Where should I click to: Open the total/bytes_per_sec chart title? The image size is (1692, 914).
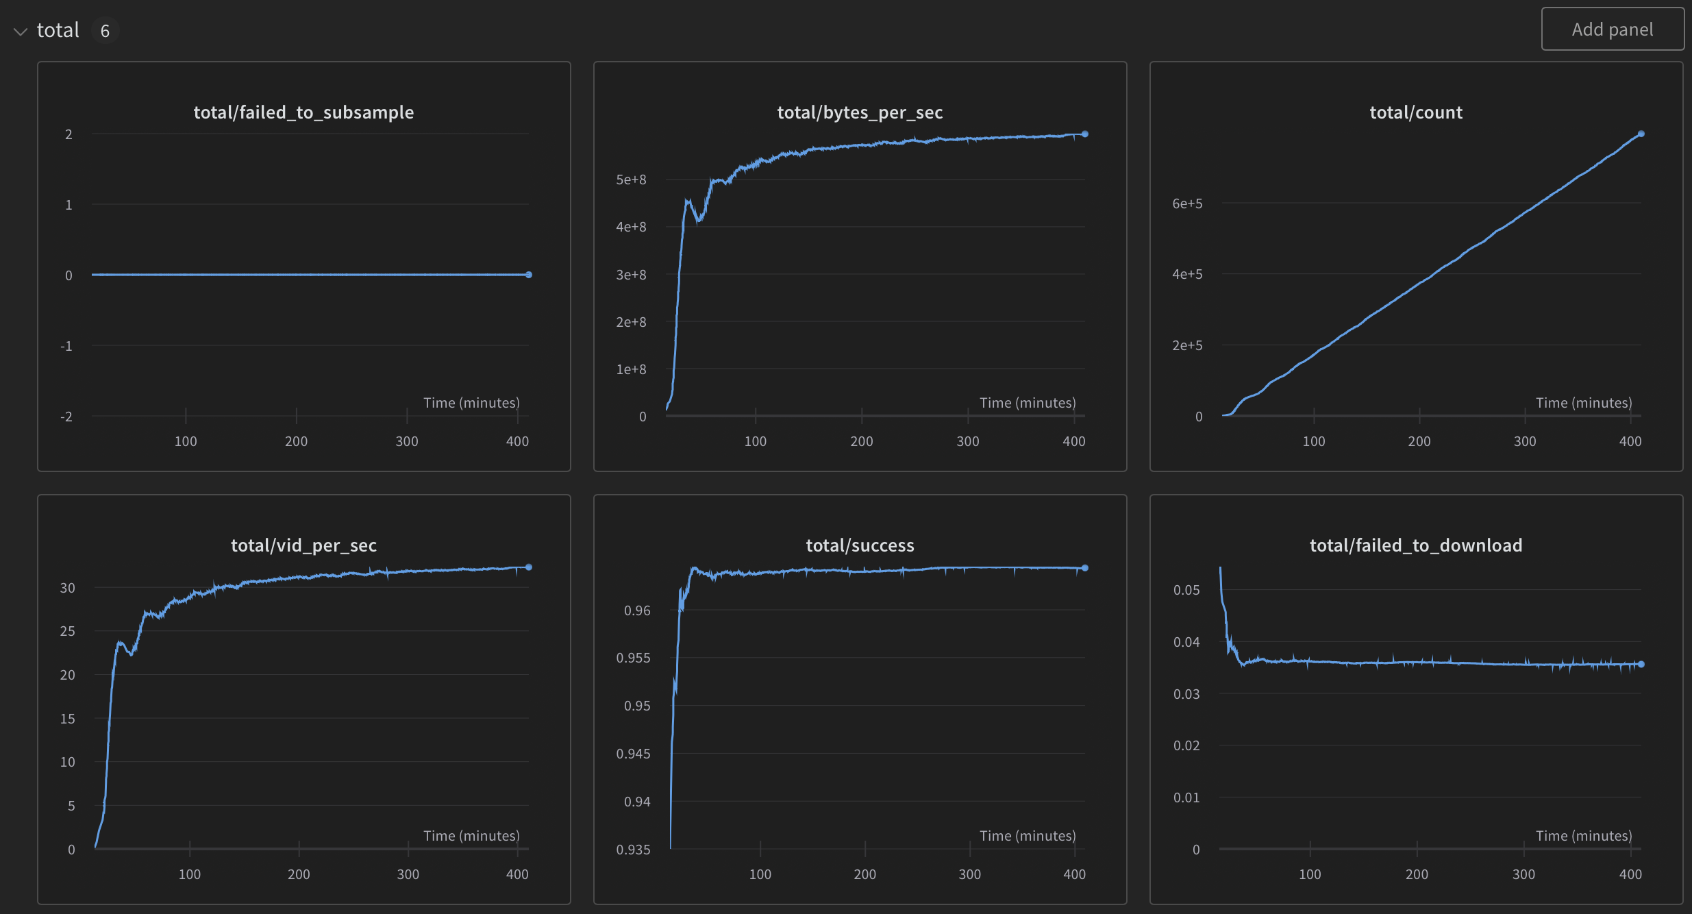coord(860,112)
